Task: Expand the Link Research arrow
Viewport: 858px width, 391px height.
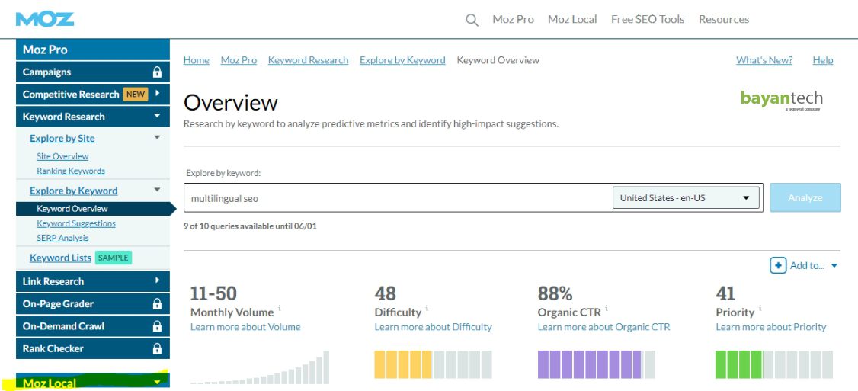Action: (x=158, y=280)
